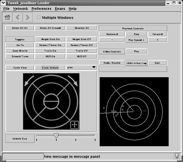This screenshot has height=162, width=183.
Task: Increase play speed with the plus button
Action: coord(157,40)
